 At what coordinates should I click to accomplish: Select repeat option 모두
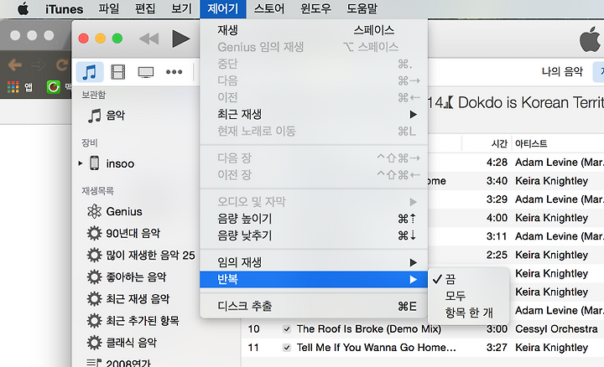tap(468, 296)
